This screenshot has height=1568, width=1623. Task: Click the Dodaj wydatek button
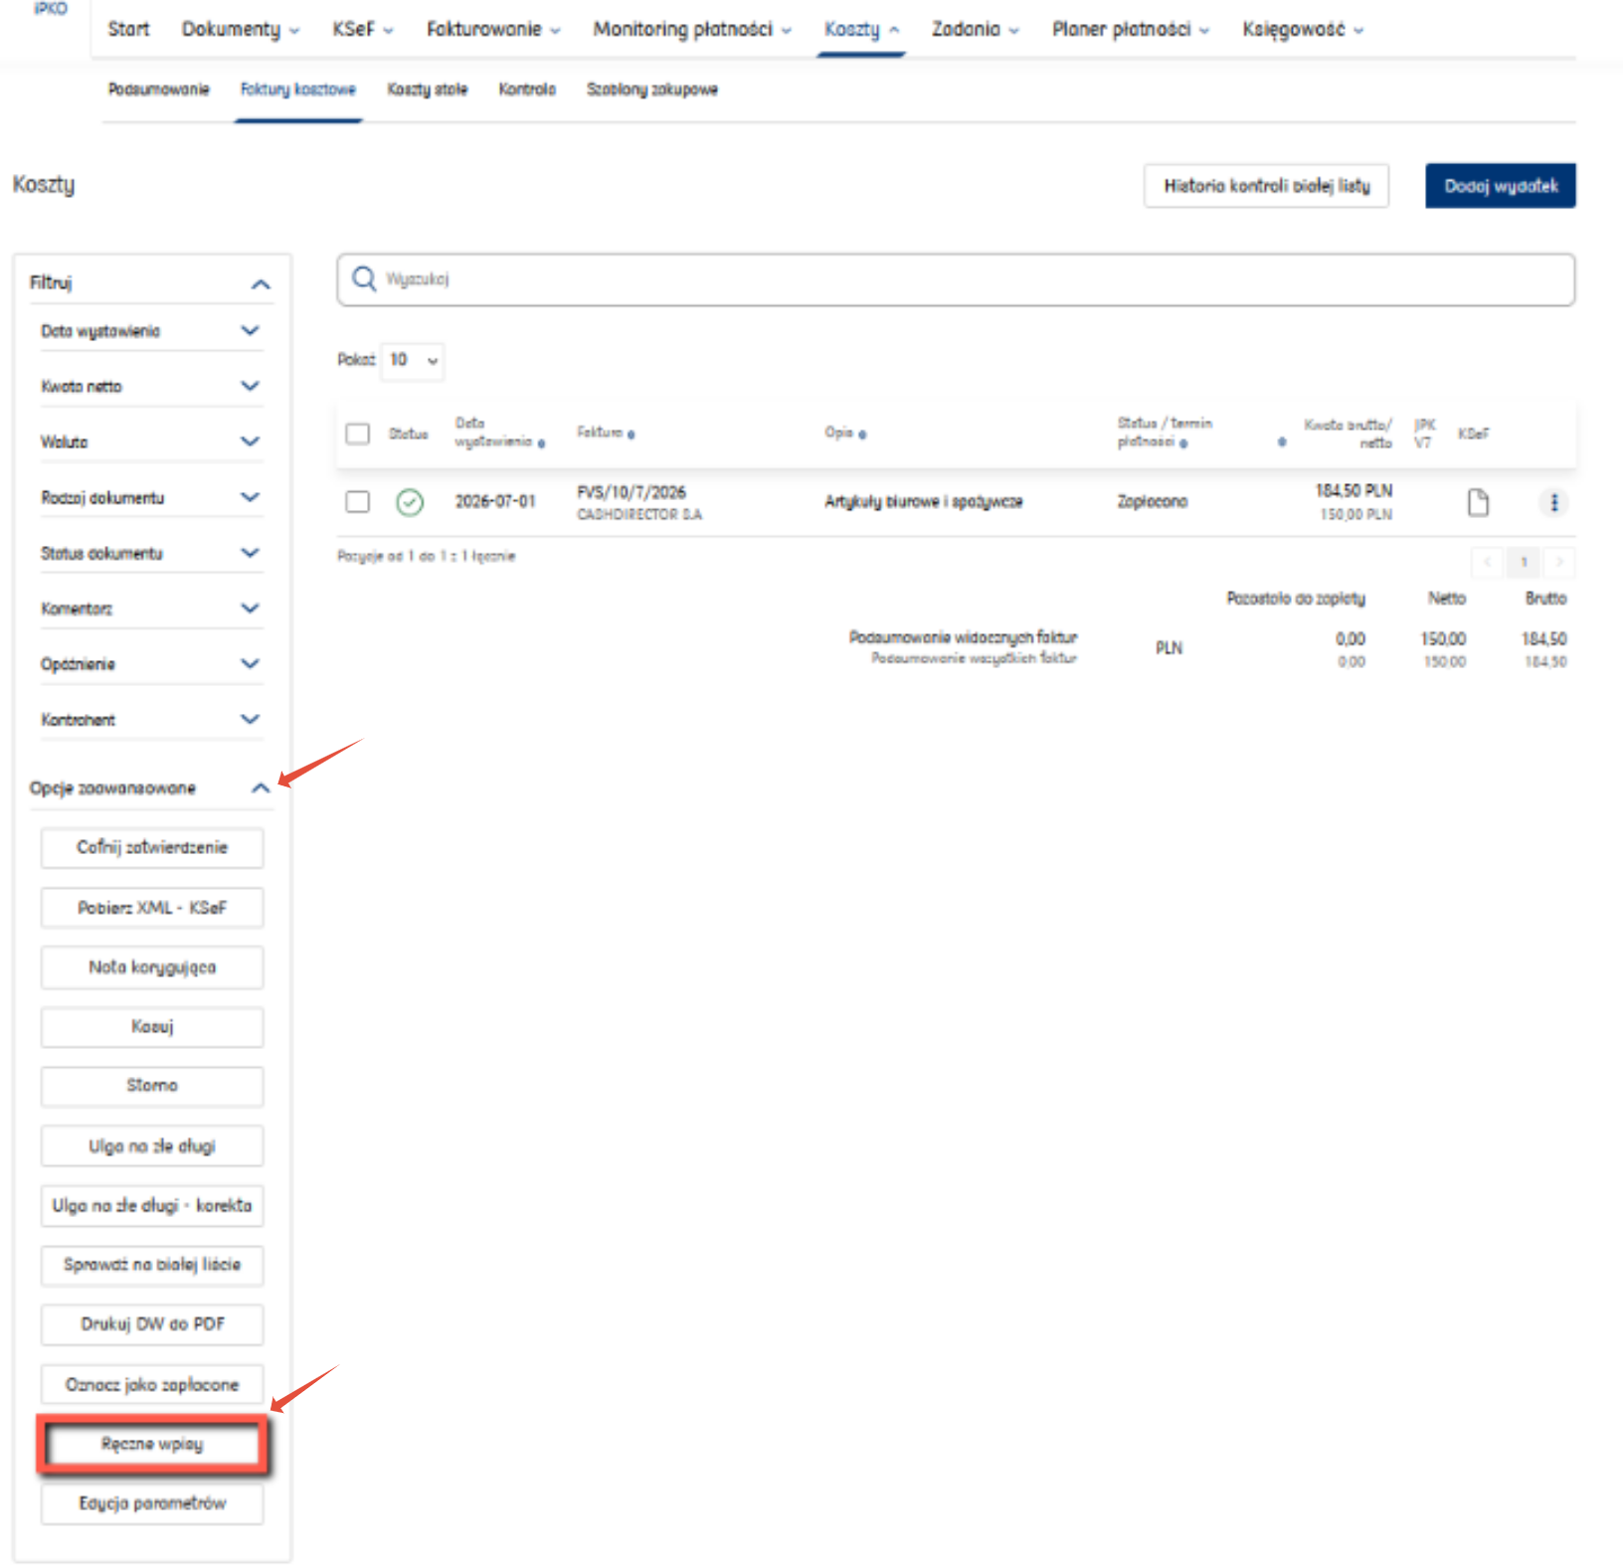tap(1501, 186)
